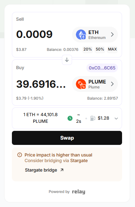135x207 pixels.
Task: Click the Swap button
Action: (67, 138)
